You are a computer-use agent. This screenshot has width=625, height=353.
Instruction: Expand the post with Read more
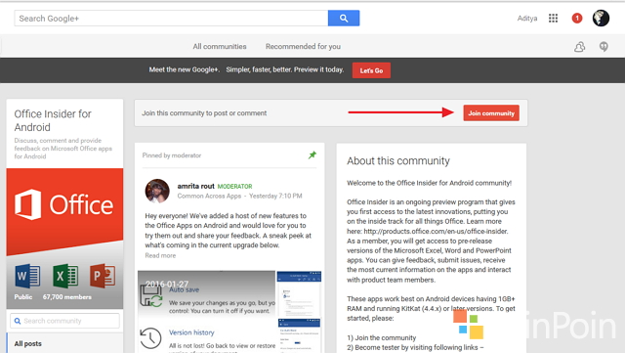(x=160, y=255)
